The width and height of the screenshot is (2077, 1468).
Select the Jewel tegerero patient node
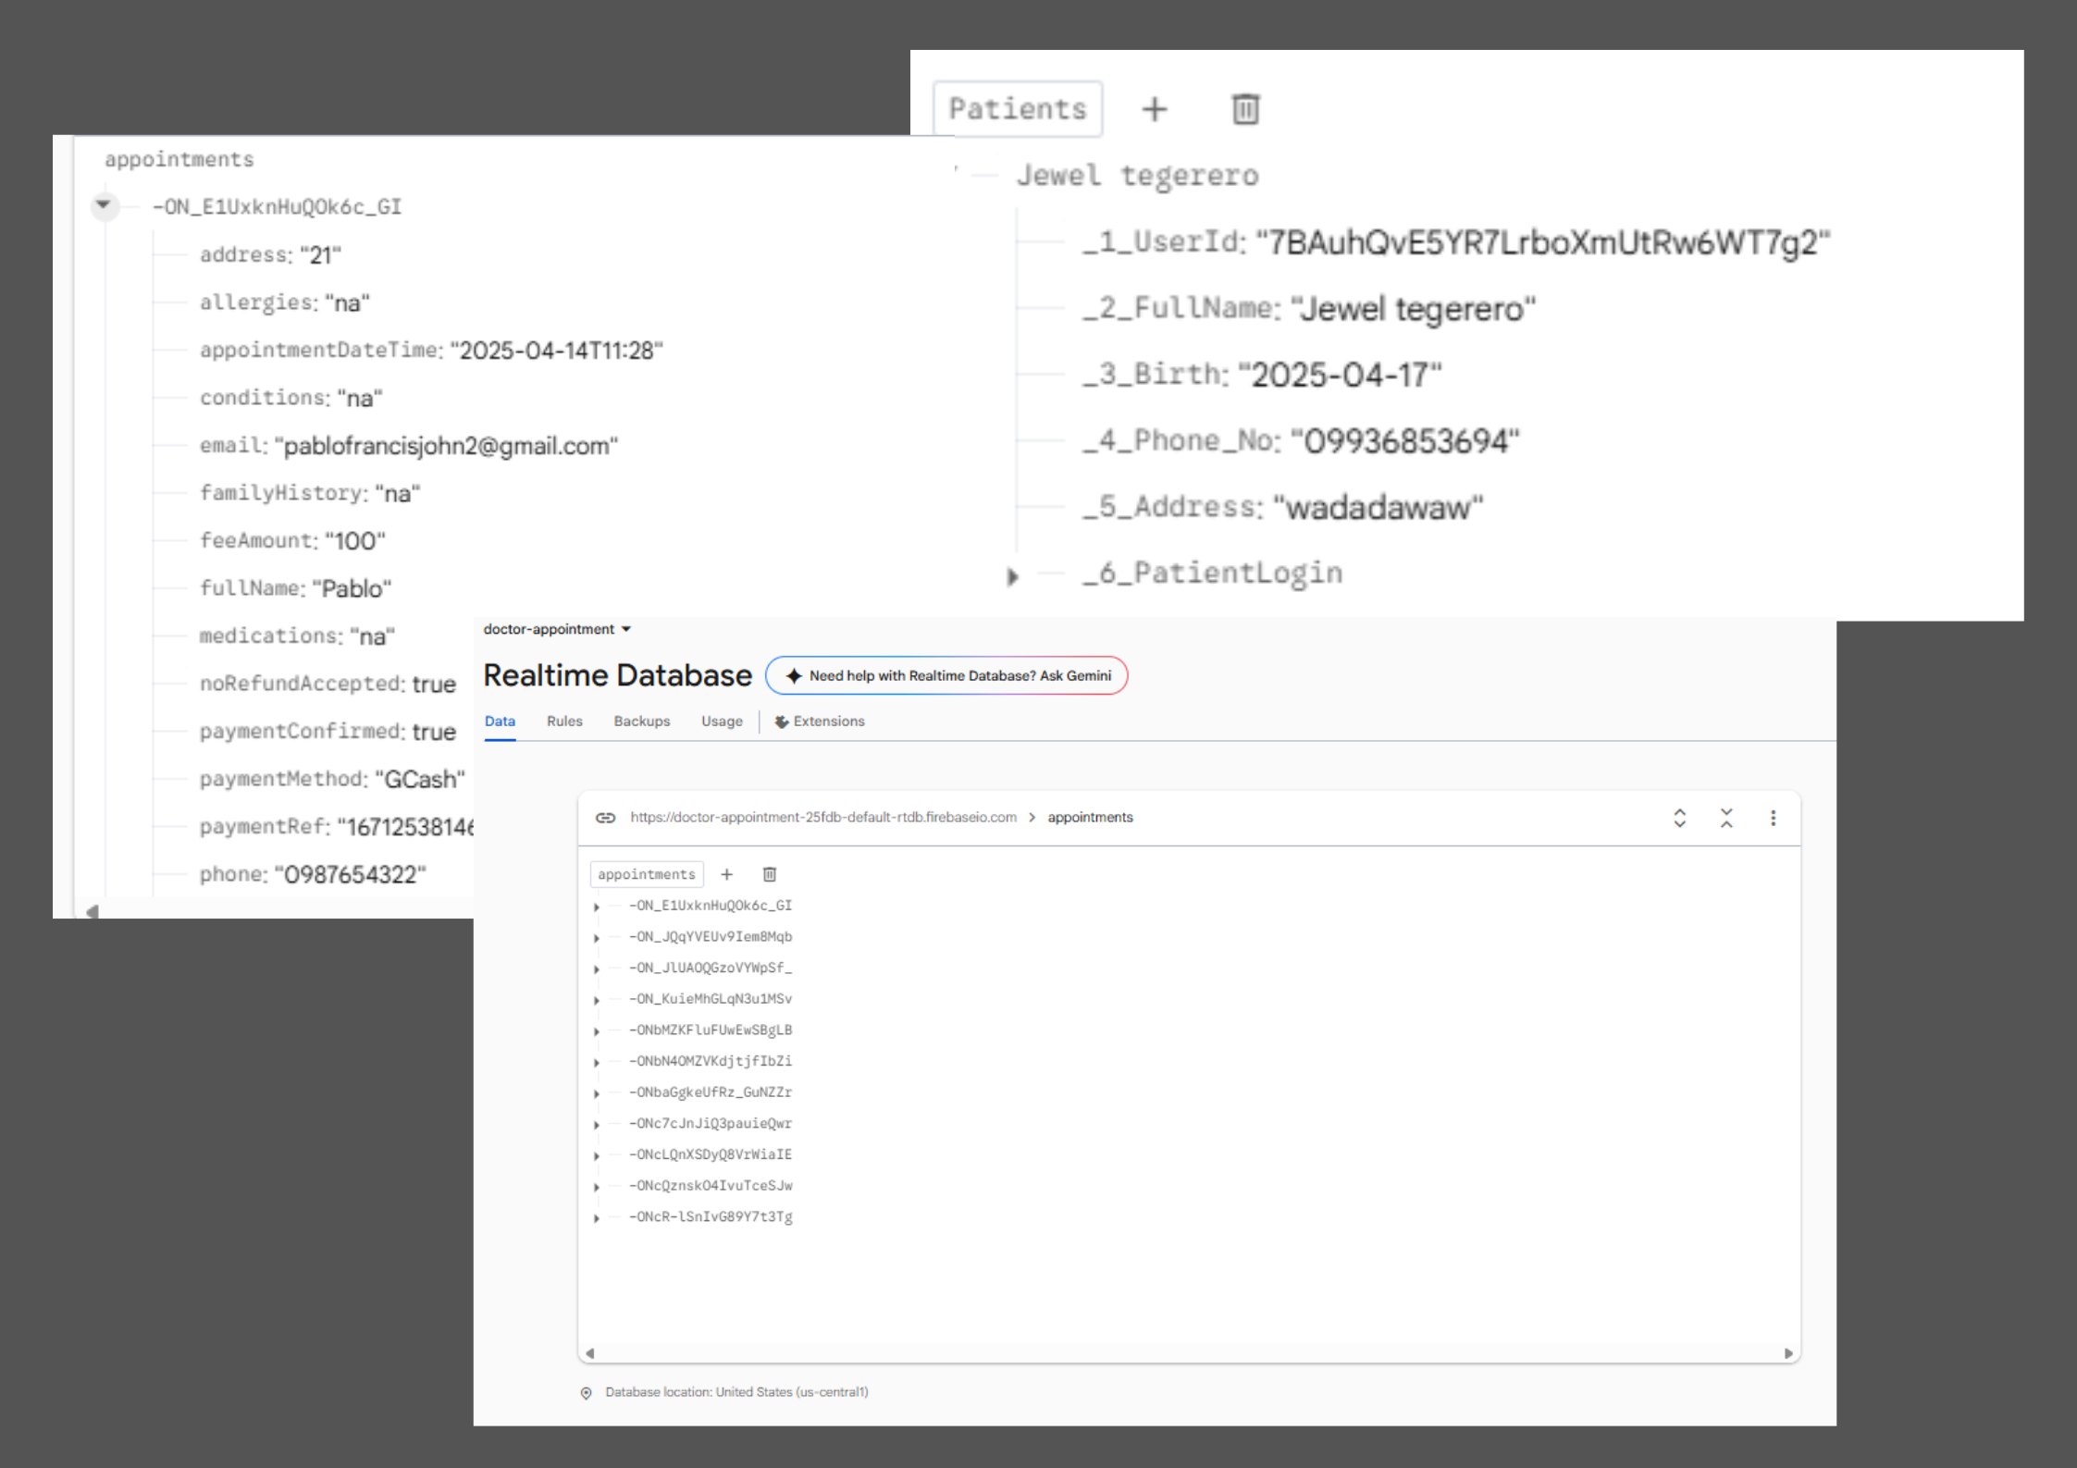pos(1137,175)
